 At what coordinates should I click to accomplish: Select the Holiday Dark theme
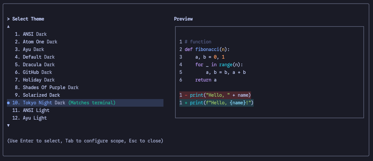pos(38,80)
